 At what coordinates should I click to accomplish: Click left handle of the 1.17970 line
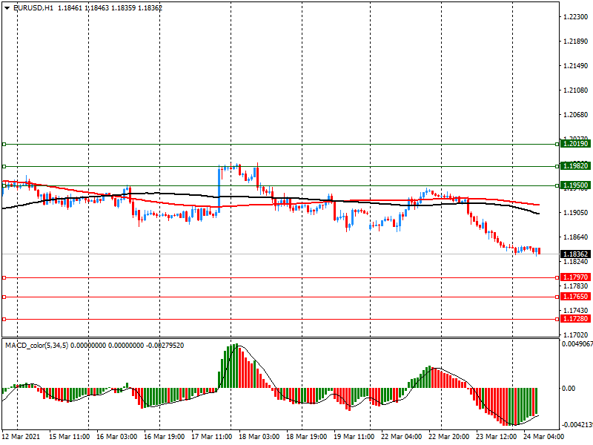(4, 277)
